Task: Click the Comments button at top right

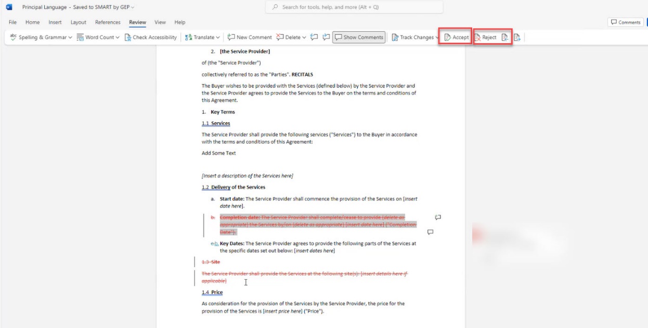Action: (626, 22)
